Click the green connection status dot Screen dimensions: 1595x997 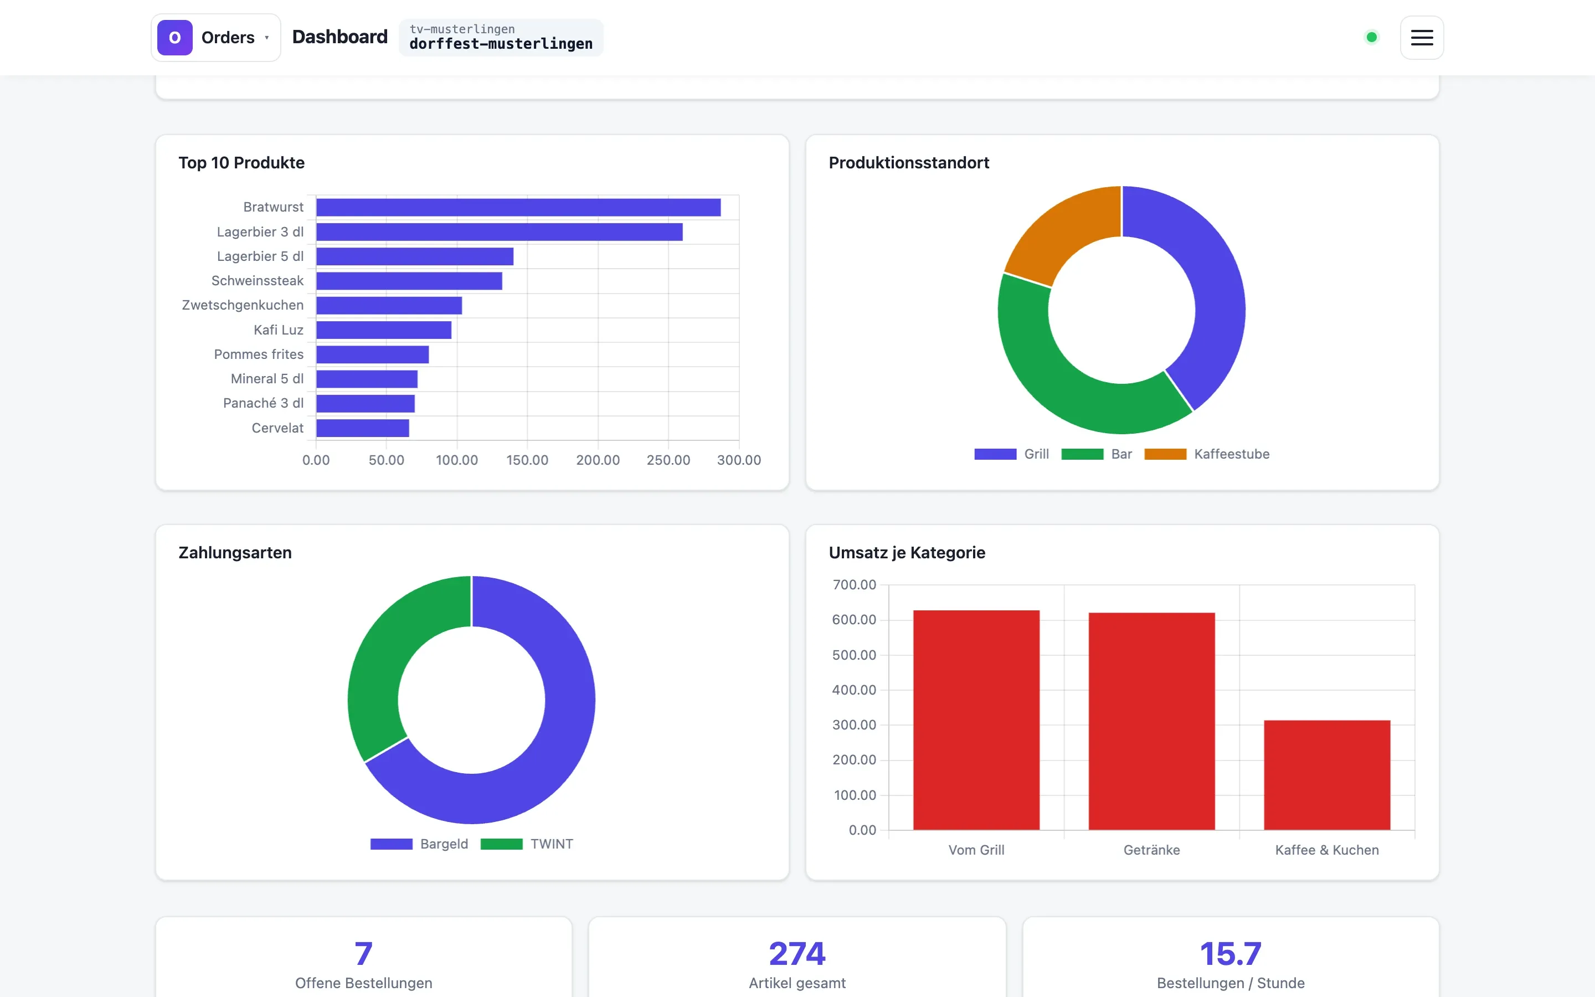pyautogui.click(x=1372, y=38)
